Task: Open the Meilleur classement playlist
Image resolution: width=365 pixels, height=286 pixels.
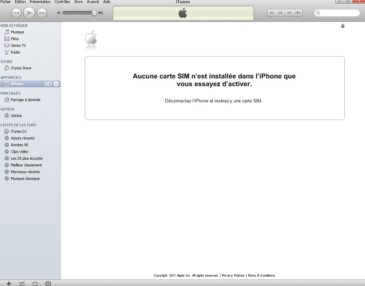Action: tap(30, 165)
